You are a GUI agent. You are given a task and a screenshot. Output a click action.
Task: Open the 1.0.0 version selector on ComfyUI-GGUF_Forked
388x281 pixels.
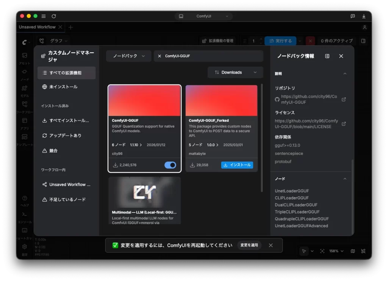point(213,145)
